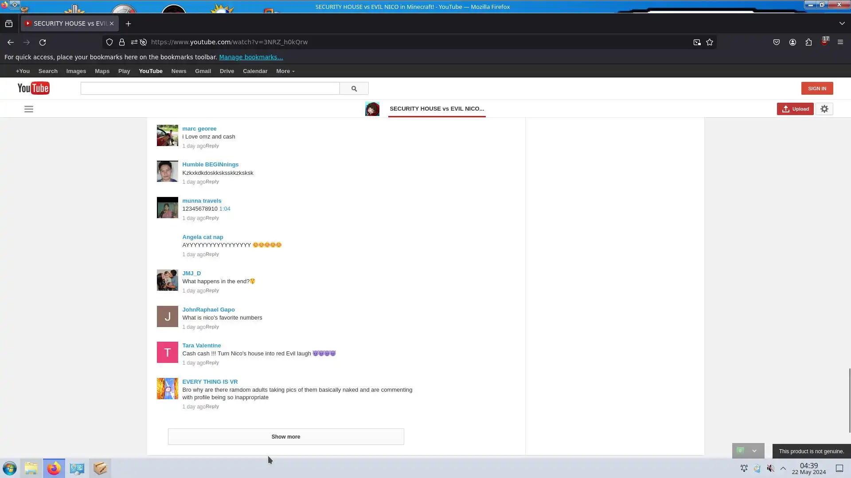Show hidden system tray icons
This screenshot has width=851, height=478.
pos(783,468)
